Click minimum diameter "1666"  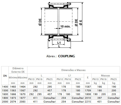13,94
